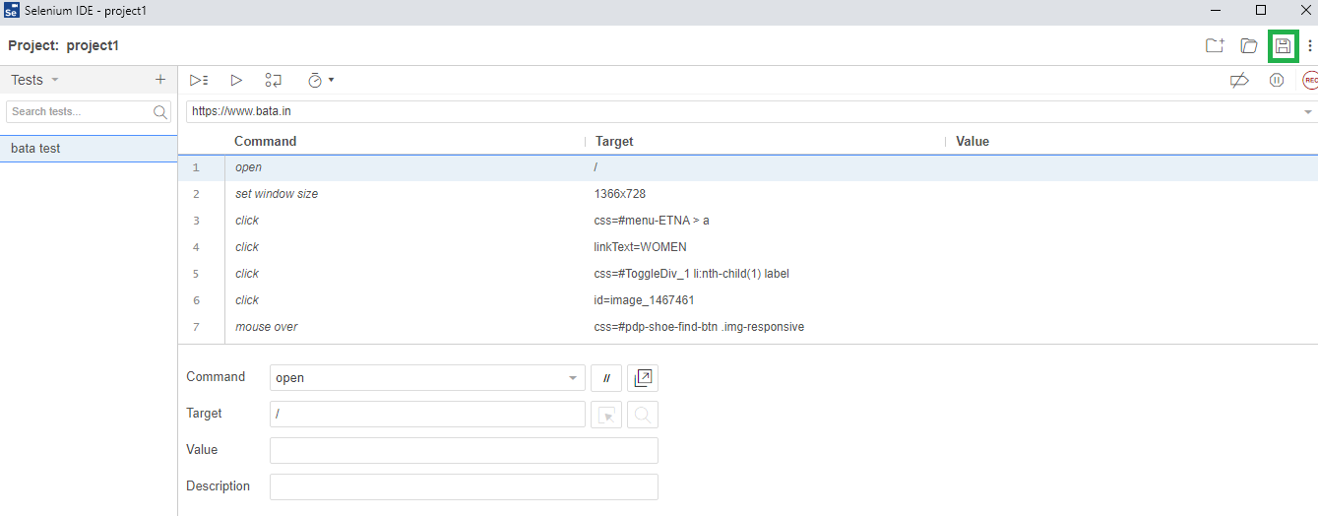Select target css=#menu-ETNA > a
The height and width of the screenshot is (516, 1318).
(x=652, y=221)
